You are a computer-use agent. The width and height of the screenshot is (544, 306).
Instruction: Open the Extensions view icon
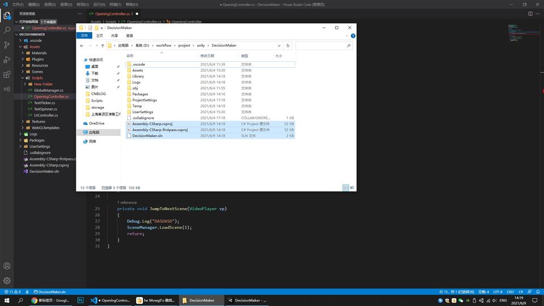pyautogui.click(x=7, y=74)
